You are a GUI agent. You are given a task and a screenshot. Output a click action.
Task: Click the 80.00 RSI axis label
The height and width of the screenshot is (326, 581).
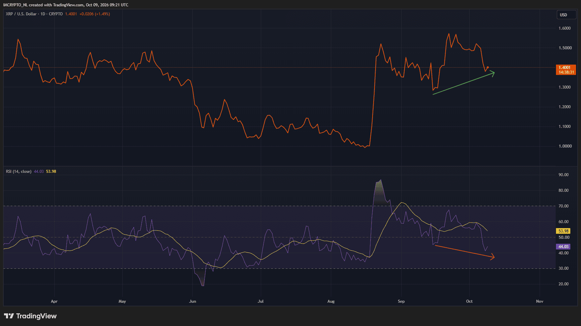click(x=563, y=190)
